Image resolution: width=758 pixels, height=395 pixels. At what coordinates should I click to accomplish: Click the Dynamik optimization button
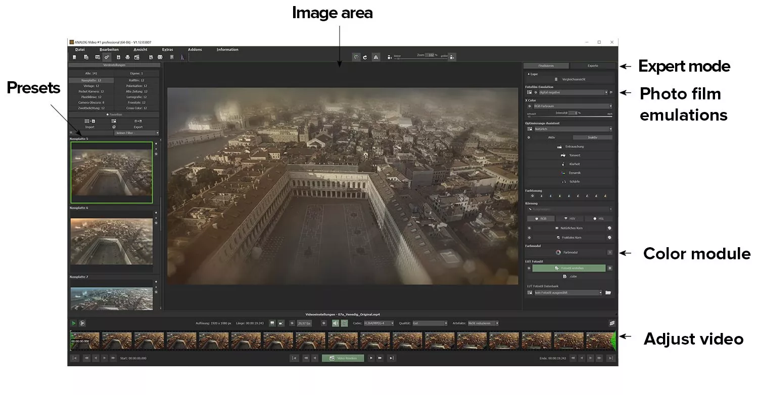(x=570, y=173)
